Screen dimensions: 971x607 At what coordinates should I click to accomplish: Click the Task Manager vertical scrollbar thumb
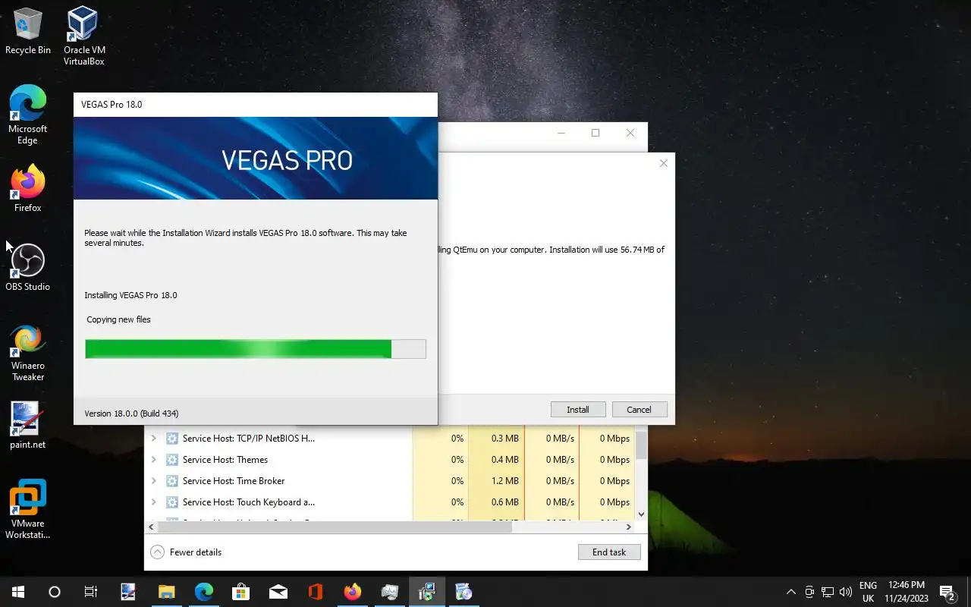click(641, 445)
